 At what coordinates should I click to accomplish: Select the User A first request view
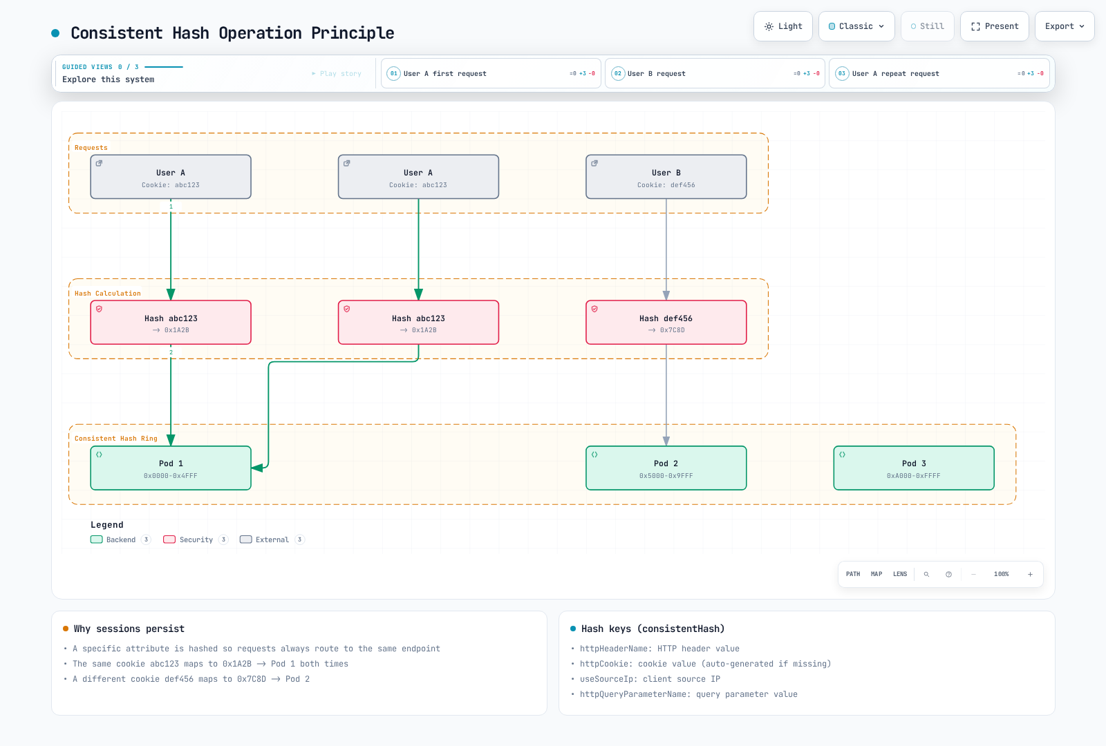point(491,73)
